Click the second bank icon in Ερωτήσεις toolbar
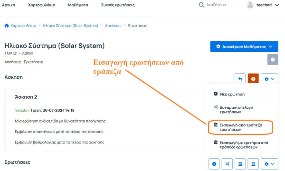This screenshot has height=171, width=285. click(x=253, y=164)
